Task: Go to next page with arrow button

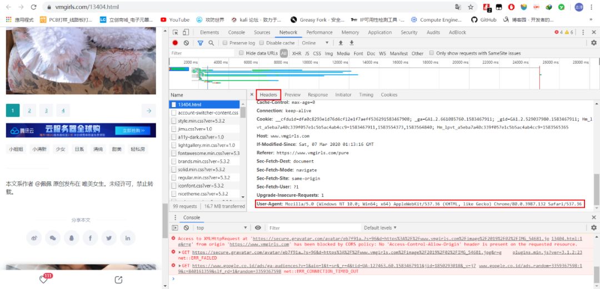Action: pos(149,110)
